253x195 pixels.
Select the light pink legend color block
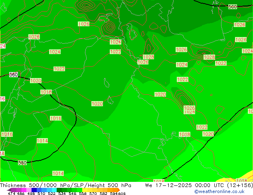pyautogui.click(x=29, y=190)
